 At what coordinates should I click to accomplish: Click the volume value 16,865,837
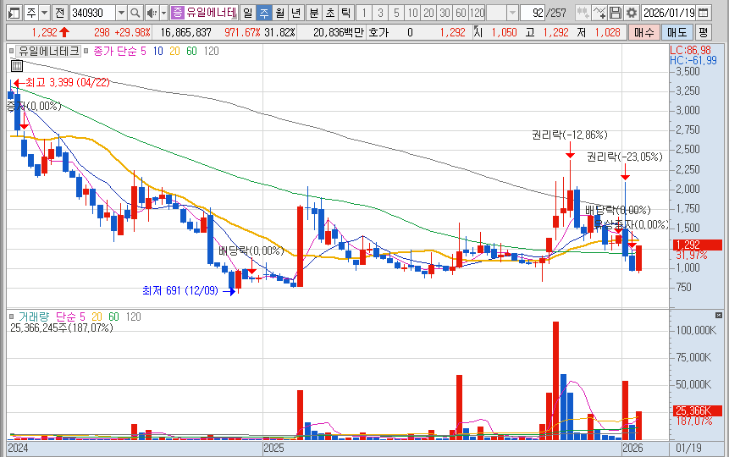tap(185, 32)
